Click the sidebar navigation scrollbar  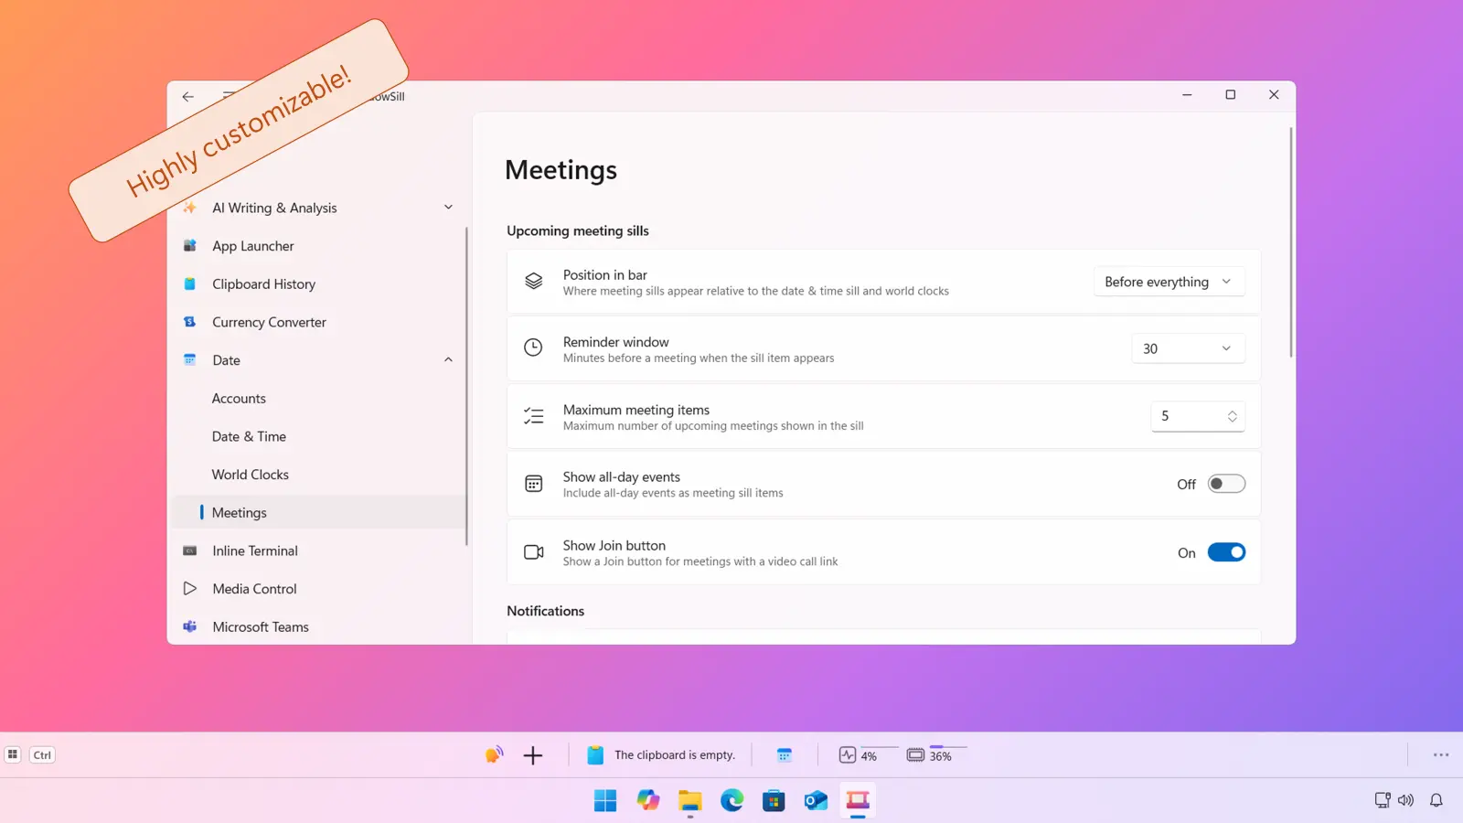(x=466, y=386)
